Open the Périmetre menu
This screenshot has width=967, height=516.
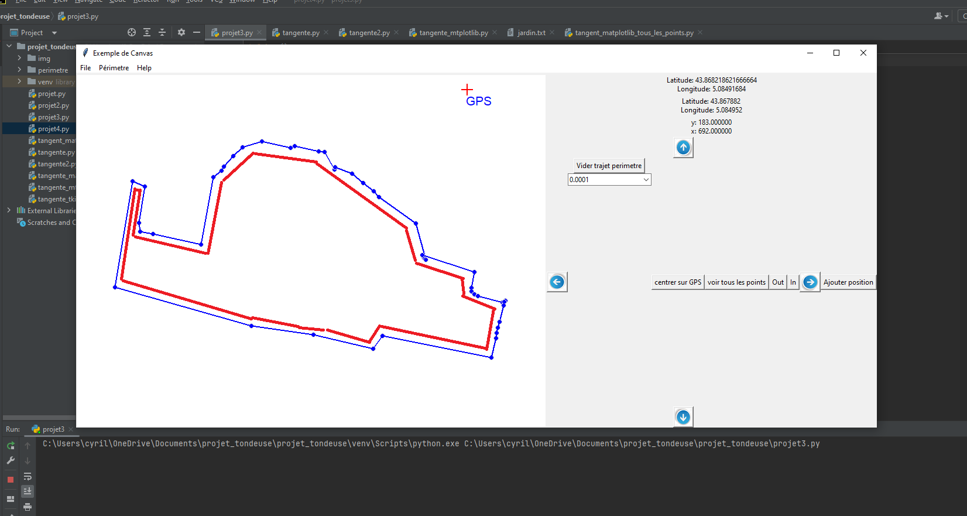click(114, 68)
